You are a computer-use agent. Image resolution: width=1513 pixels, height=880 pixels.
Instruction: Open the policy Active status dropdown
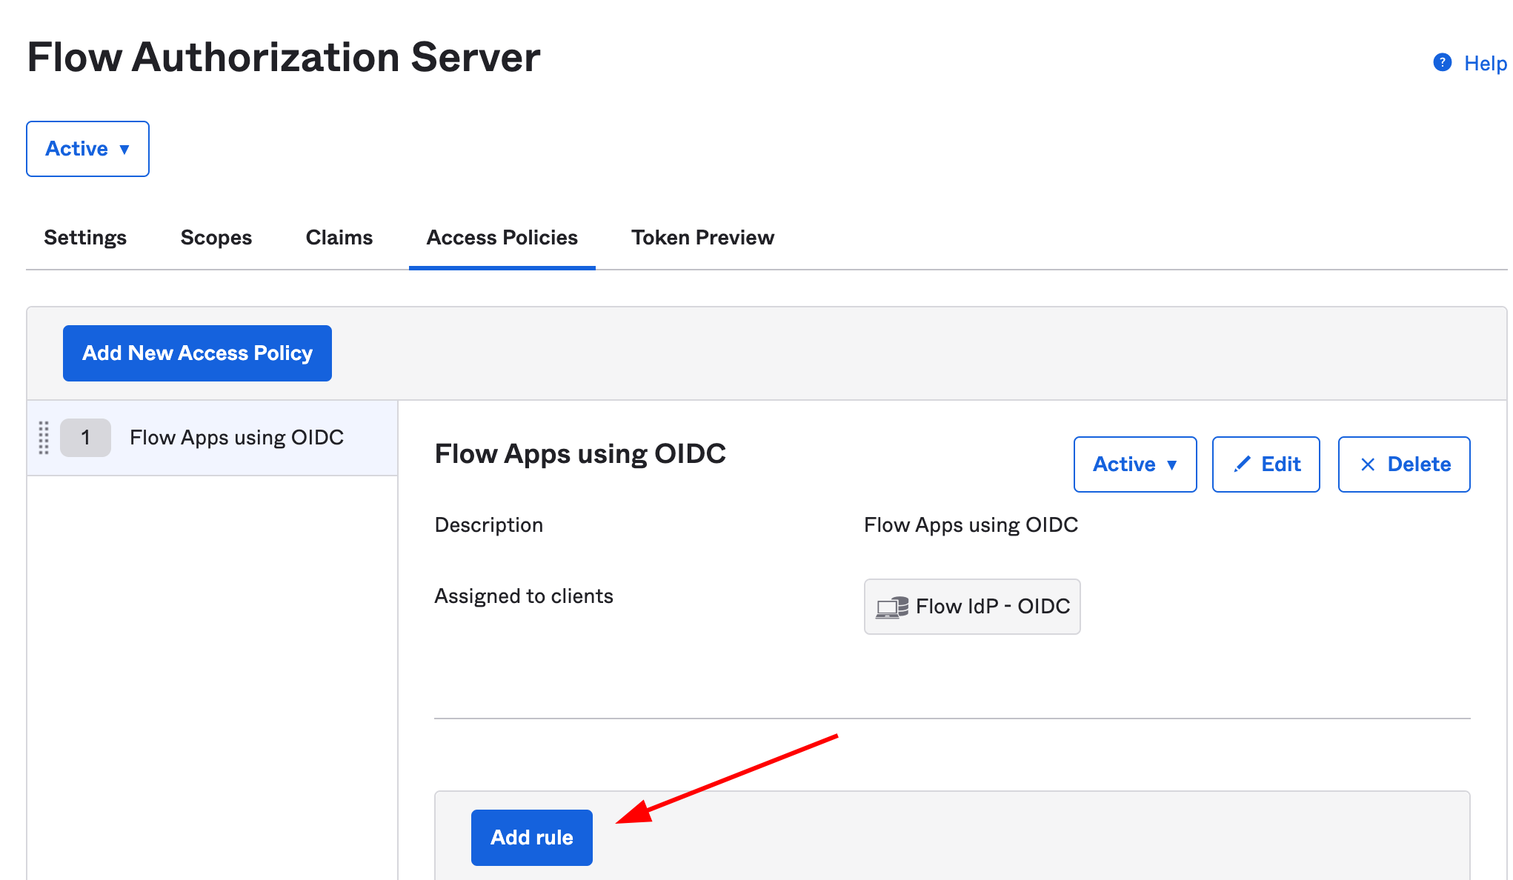pyautogui.click(x=1134, y=464)
